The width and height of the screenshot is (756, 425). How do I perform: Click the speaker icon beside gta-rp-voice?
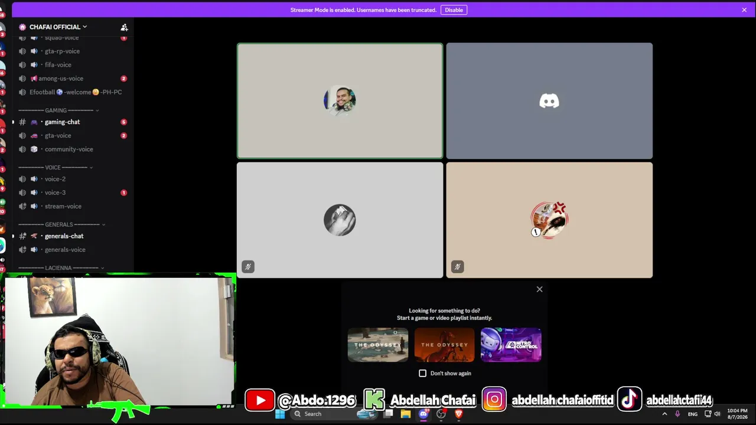click(22, 51)
